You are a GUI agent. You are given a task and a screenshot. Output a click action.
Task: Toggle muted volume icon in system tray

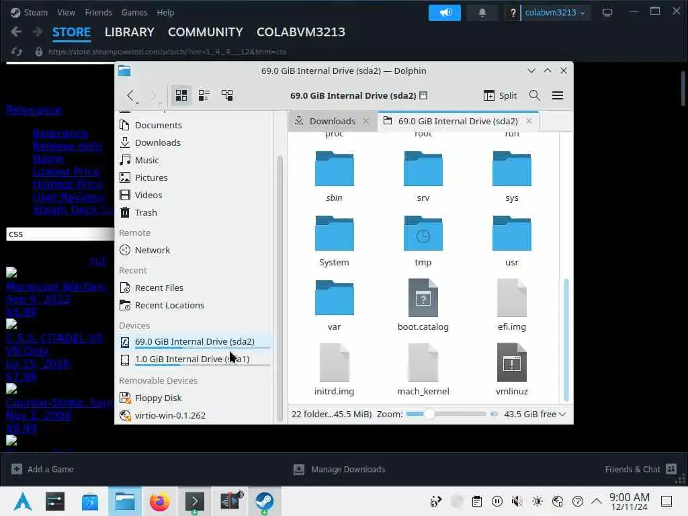coord(517,501)
